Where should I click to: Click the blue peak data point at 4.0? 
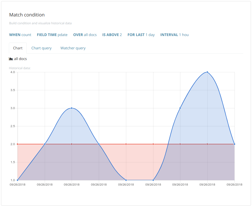point(207,72)
